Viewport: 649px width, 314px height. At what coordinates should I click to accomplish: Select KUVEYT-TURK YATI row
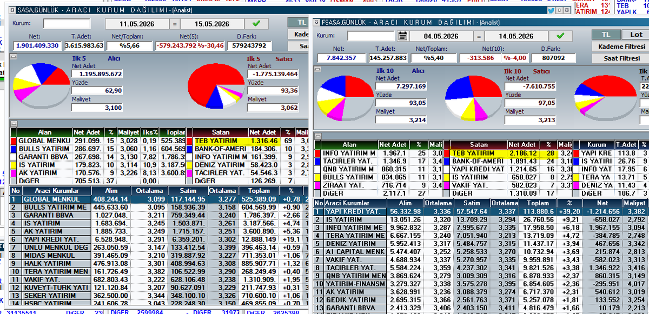pyautogui.click(x=160, y=288)
